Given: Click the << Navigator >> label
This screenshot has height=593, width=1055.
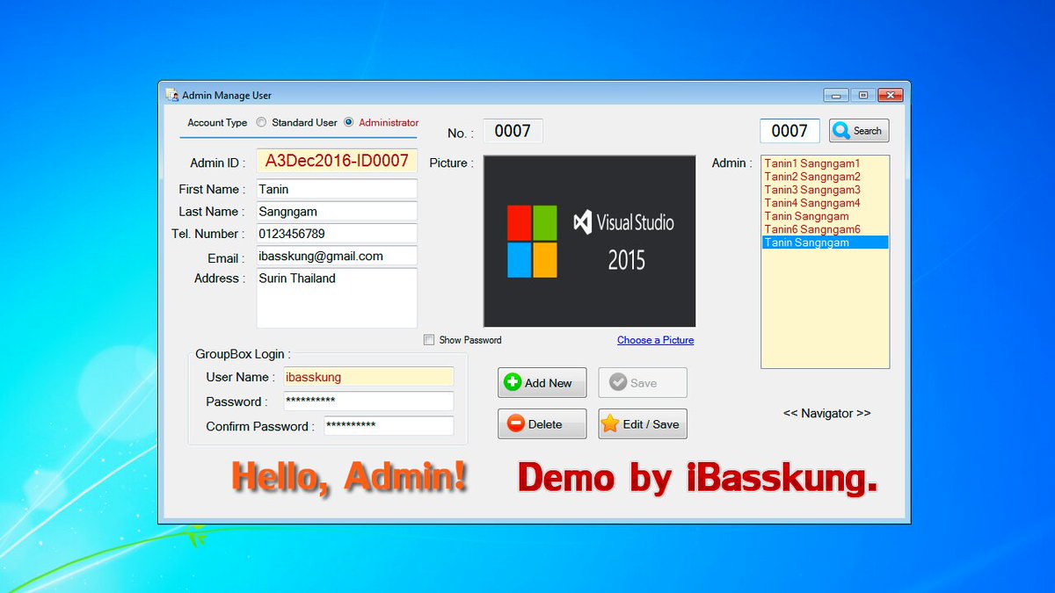Looking at the screenshot, I should (827, 413).
